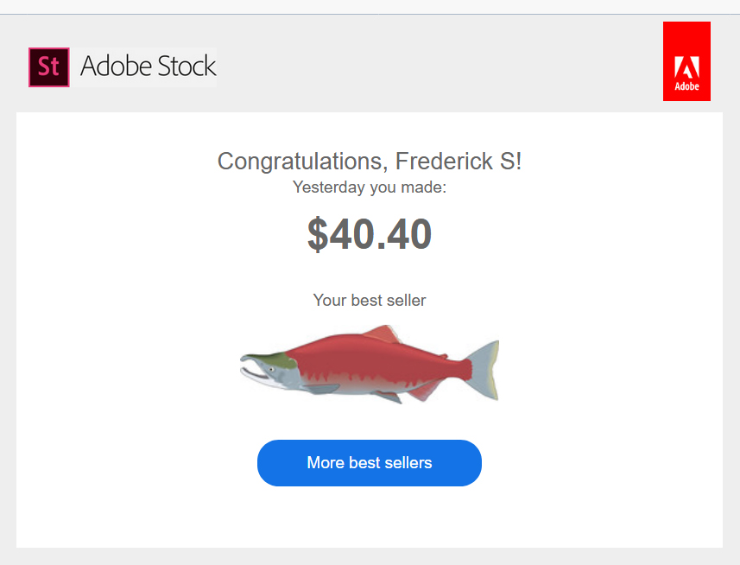The image size is (740, 565).
Task: Click the red Adobe logo
Action: click(686, 61)
